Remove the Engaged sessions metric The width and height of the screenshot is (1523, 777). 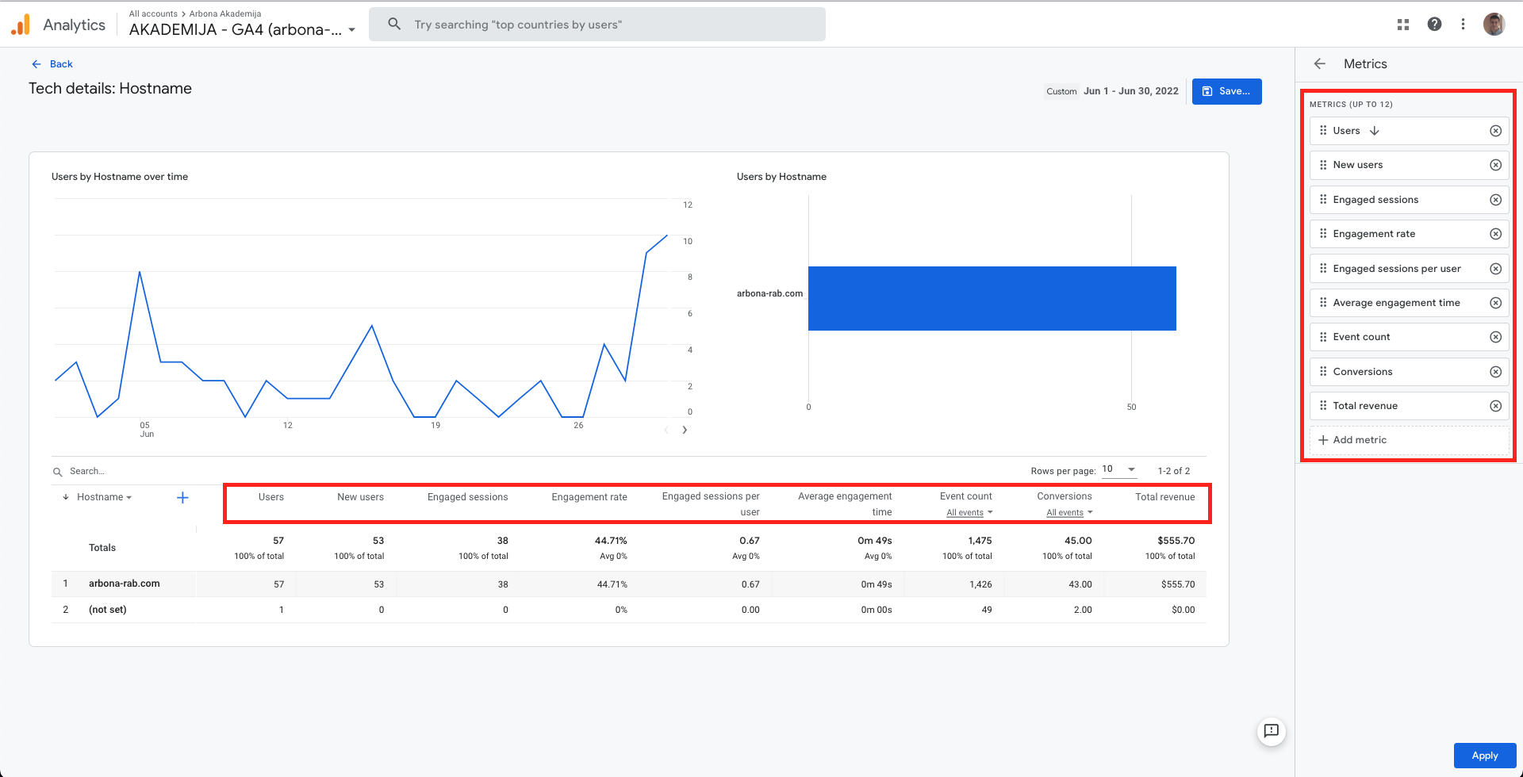[x=1495, y=200]
